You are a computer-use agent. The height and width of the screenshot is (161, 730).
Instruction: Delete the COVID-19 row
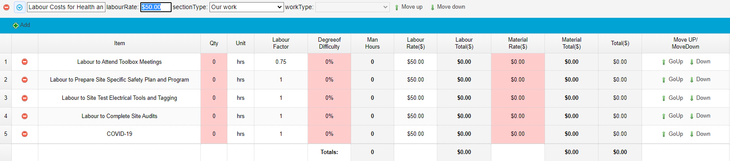25,134
